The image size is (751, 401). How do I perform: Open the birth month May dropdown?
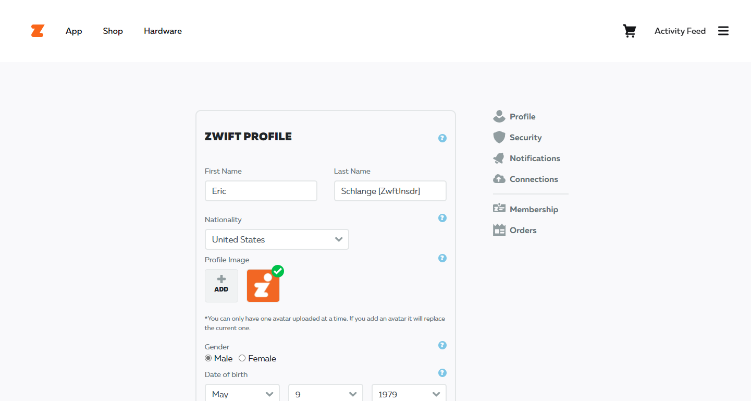(x=242, y=394)
